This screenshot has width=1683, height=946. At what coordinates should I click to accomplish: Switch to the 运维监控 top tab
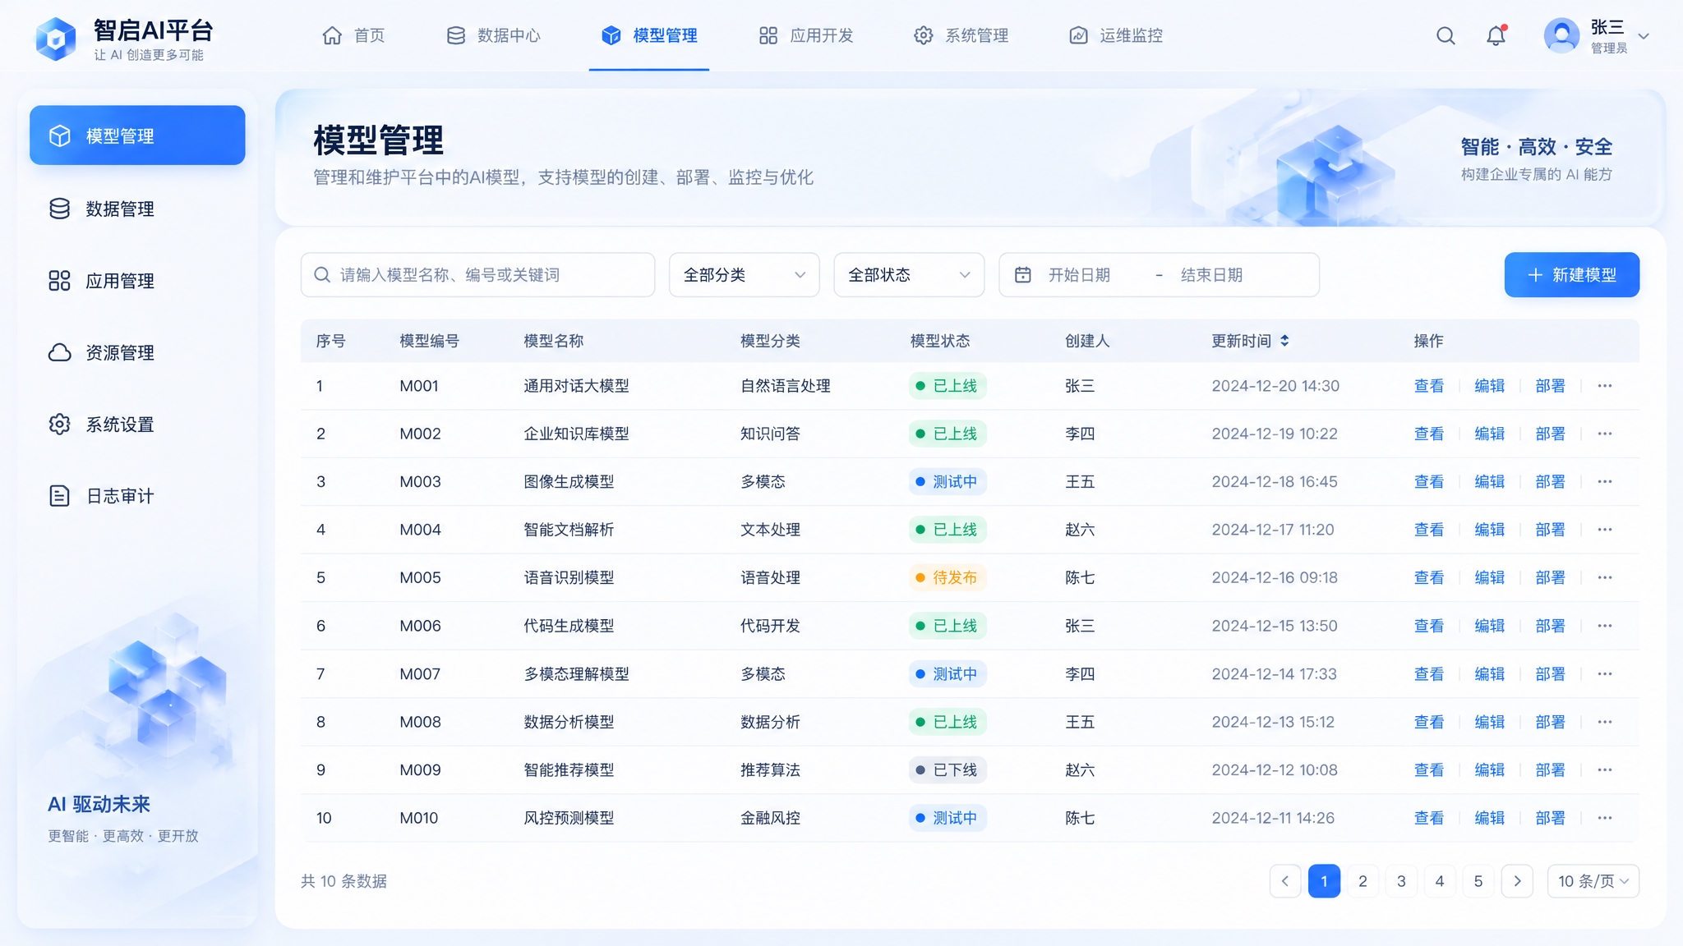pyautogui.click(x=1115, y=35)
